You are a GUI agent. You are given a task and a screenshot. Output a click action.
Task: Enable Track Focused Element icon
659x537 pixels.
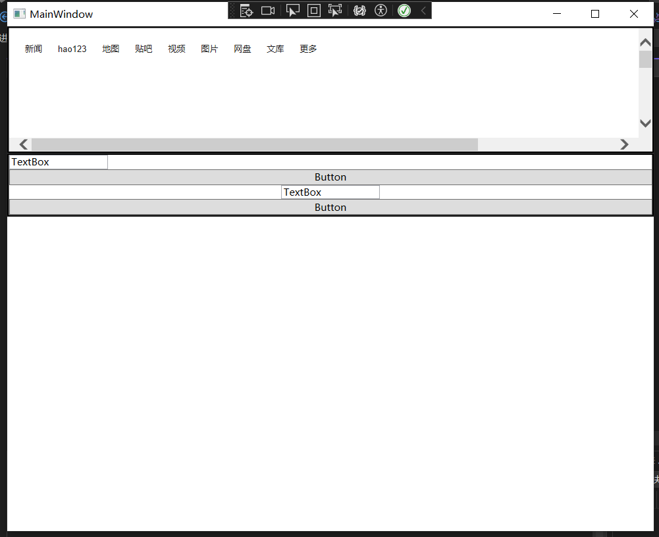[x=335, y=11]
